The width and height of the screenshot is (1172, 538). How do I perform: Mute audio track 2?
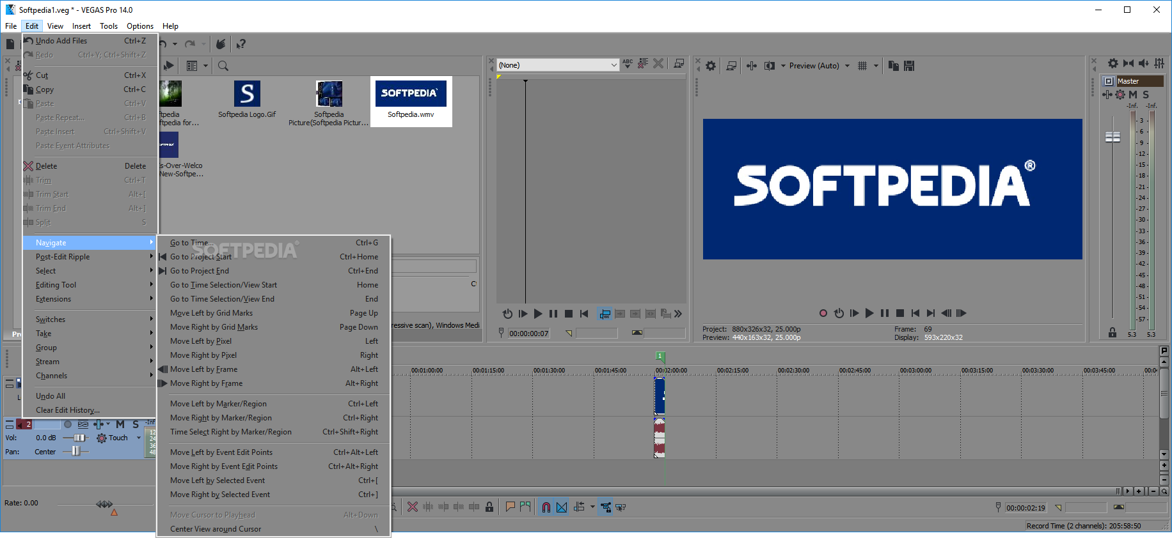(x=120, y=424)
